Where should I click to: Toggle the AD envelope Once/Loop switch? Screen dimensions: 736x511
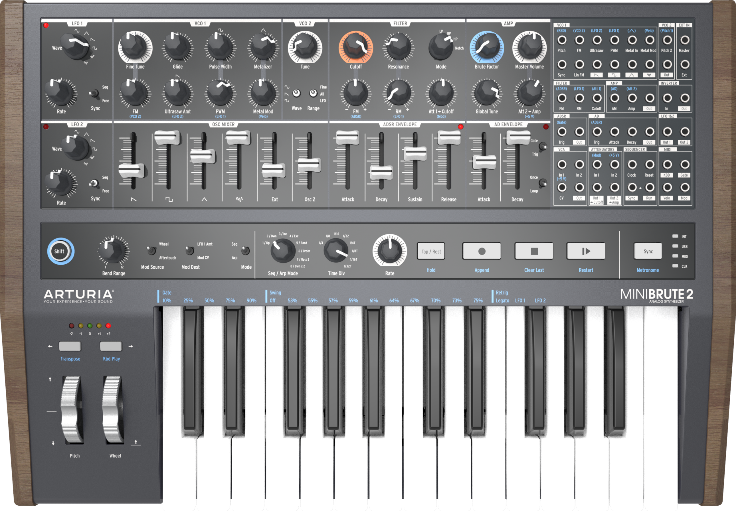point(543,183)
